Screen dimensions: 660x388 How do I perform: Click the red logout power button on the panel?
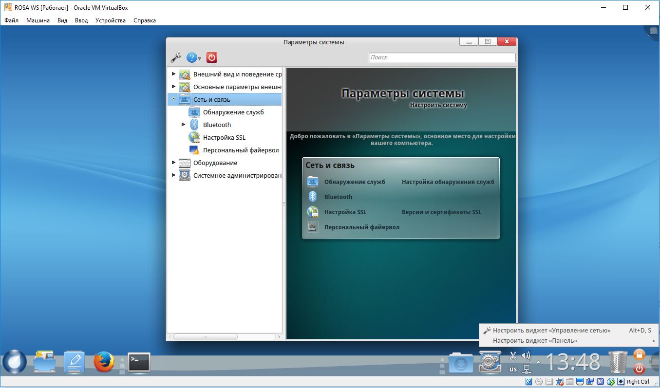(x=639, y=369)
